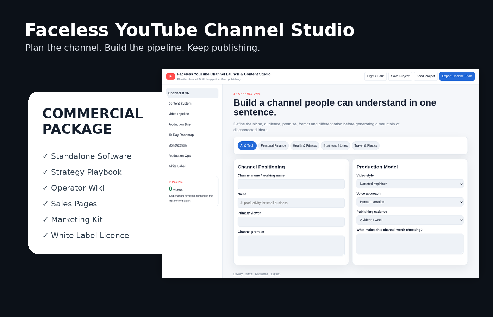The height and width of the screenshot is (317, 493).
Task: Click the Channel promise text area
Action: click(291, 246)
